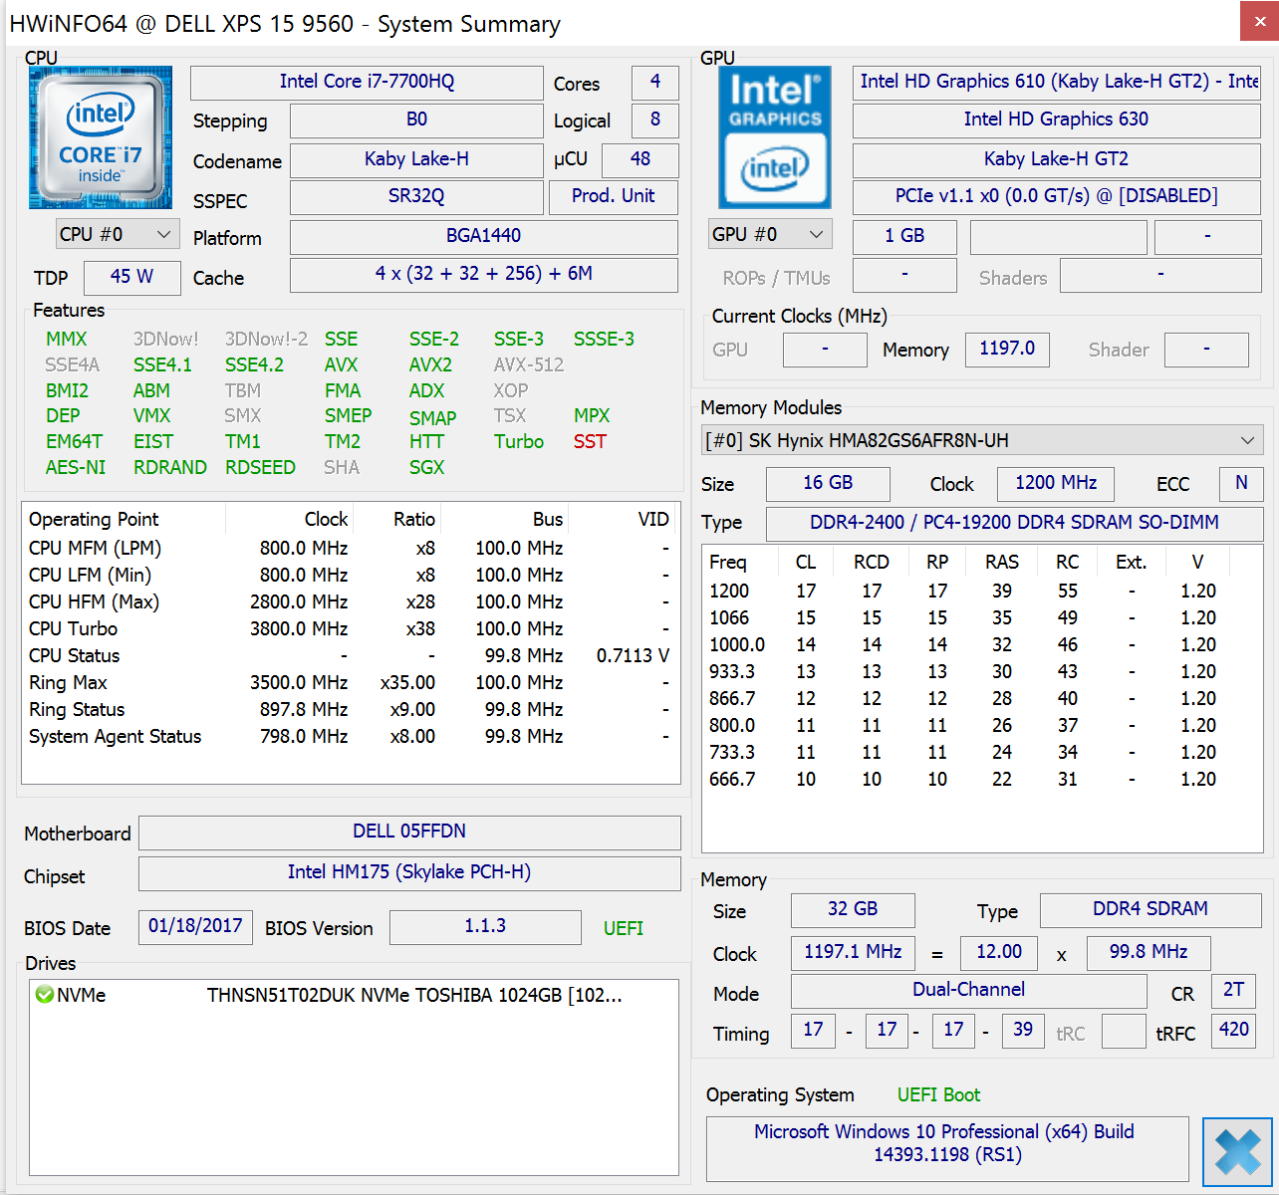The height and width of the screenshot is (1195, 1279).
Task: Click the Prod. Unit field
Action: (x=614, y=196)
